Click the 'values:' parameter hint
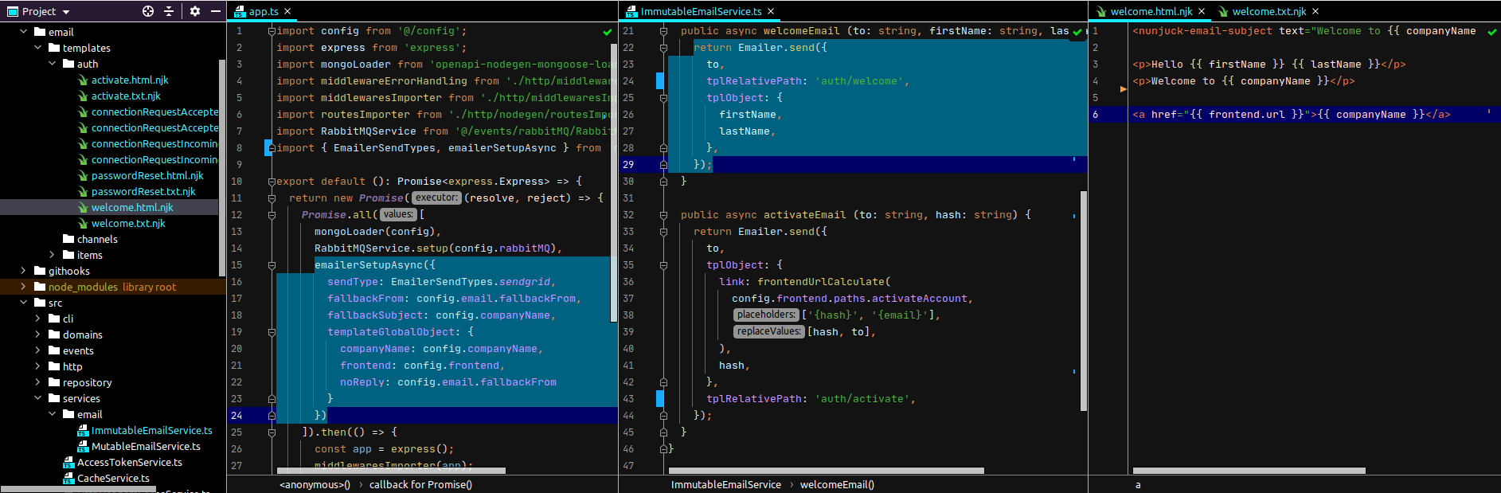Viewport: 1501px width, 493px height. coord(398,214)
